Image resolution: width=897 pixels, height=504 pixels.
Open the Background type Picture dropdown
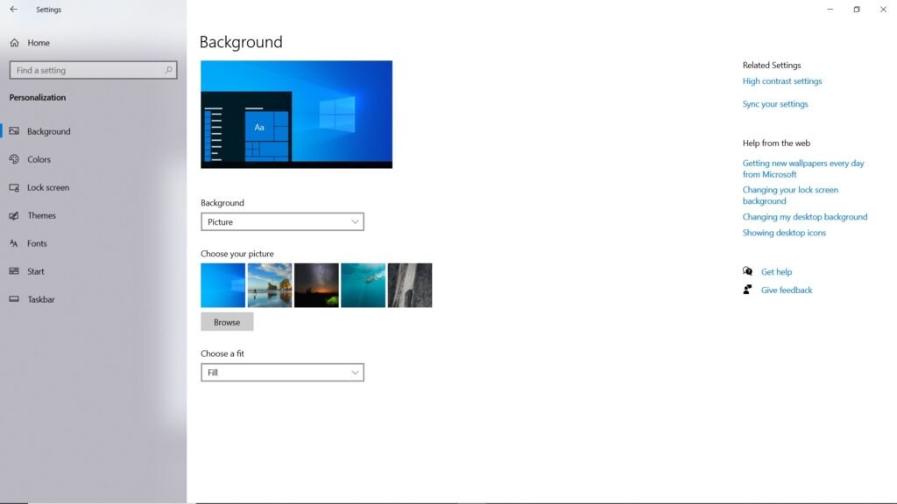coord(282,221)
